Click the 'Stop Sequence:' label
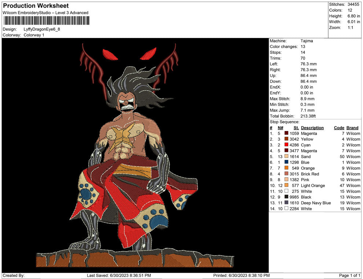363x279 pixels. pos(285,122)
